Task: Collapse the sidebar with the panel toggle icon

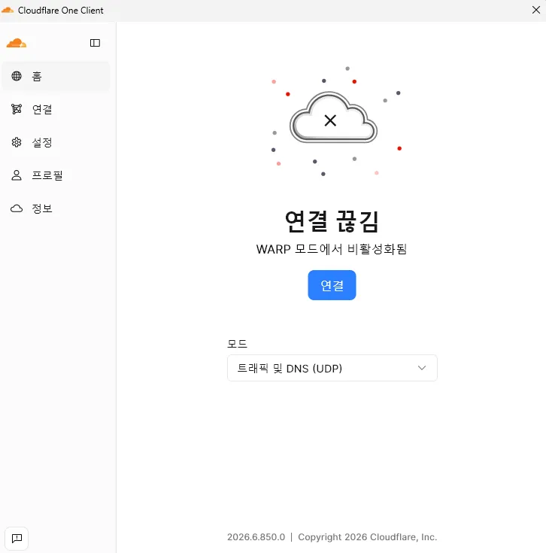Action: click(x=95, y=43)
